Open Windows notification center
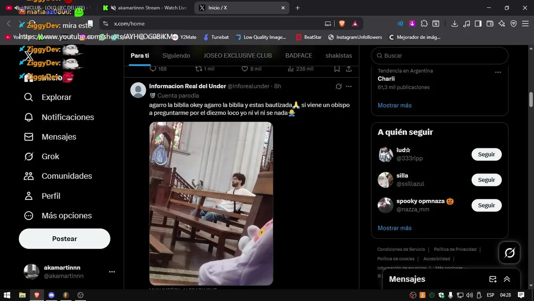 [x=521, y=295]
